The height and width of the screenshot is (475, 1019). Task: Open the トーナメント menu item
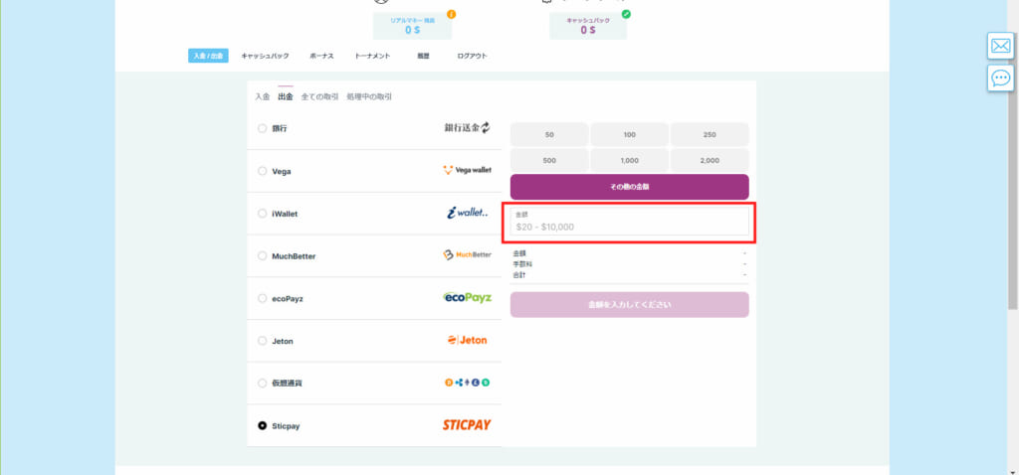372,56
